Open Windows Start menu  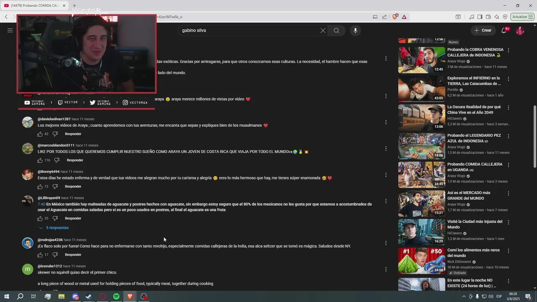(6, 297)
